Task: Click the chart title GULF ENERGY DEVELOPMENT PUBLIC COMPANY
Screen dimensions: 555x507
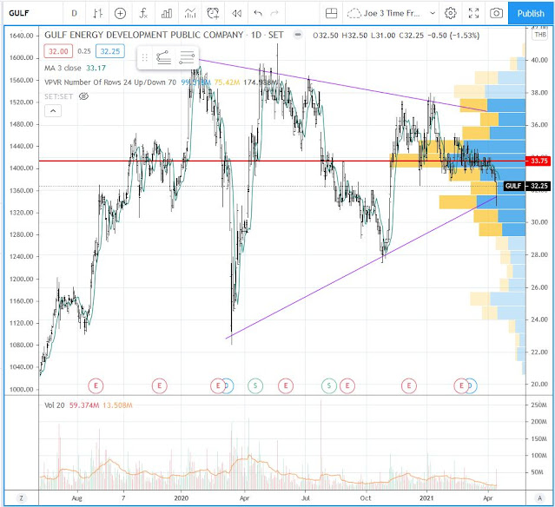Action: tap(143, 35)
